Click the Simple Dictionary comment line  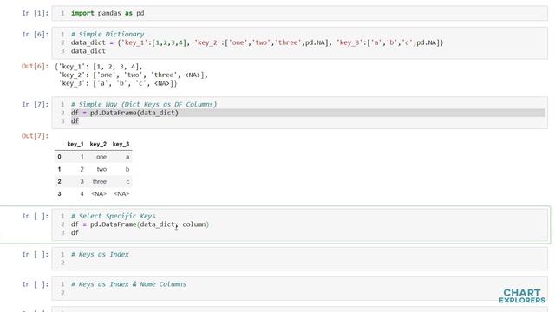(108, 35)
